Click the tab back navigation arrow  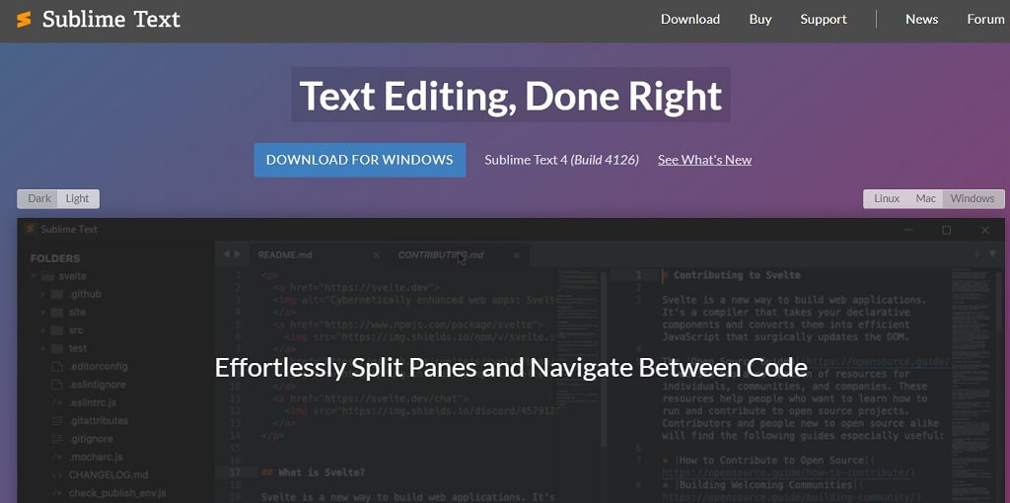click(x=226, y=254)
